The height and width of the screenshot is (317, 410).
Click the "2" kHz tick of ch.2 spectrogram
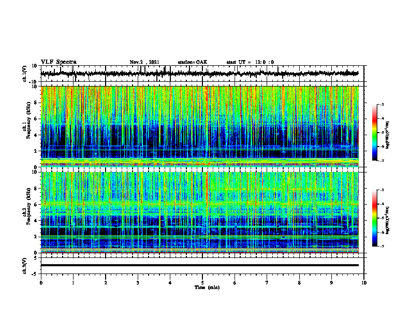[36, 237]
